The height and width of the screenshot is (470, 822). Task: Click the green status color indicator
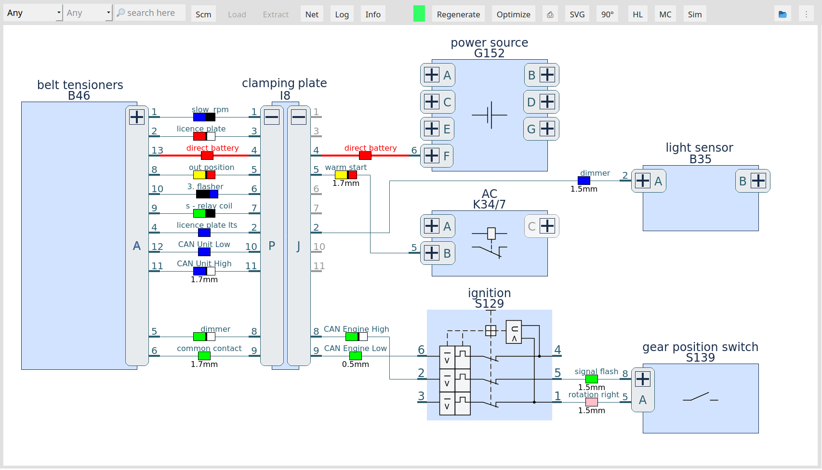tap(419, 14)
